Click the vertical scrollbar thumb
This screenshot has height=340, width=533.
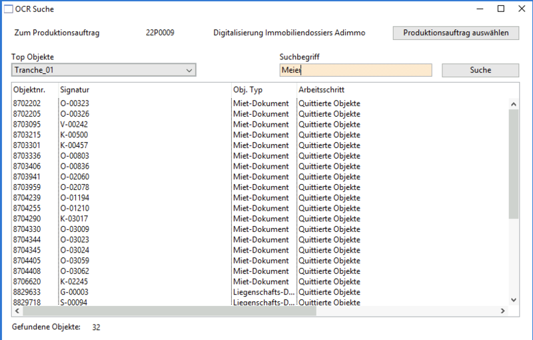[x=513, y=163]
